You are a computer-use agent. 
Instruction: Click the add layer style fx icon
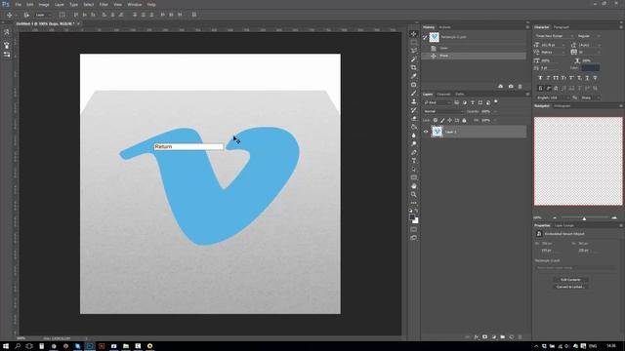(477, 337)
